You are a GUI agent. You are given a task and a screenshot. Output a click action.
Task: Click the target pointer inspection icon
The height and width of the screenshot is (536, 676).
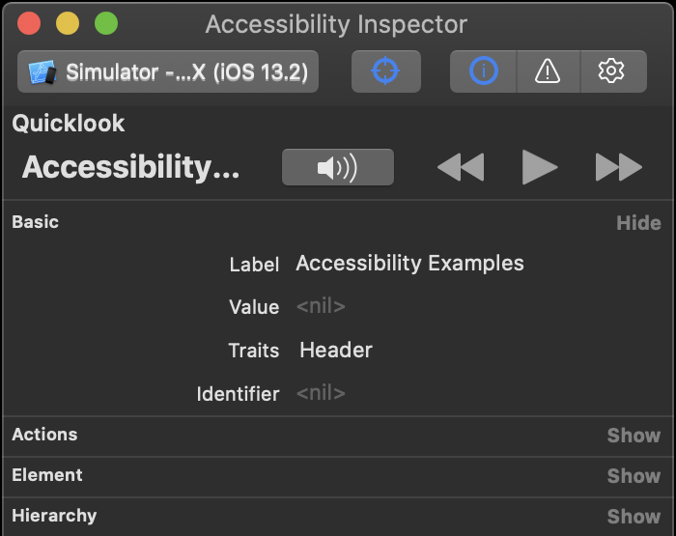coord(385,71)
